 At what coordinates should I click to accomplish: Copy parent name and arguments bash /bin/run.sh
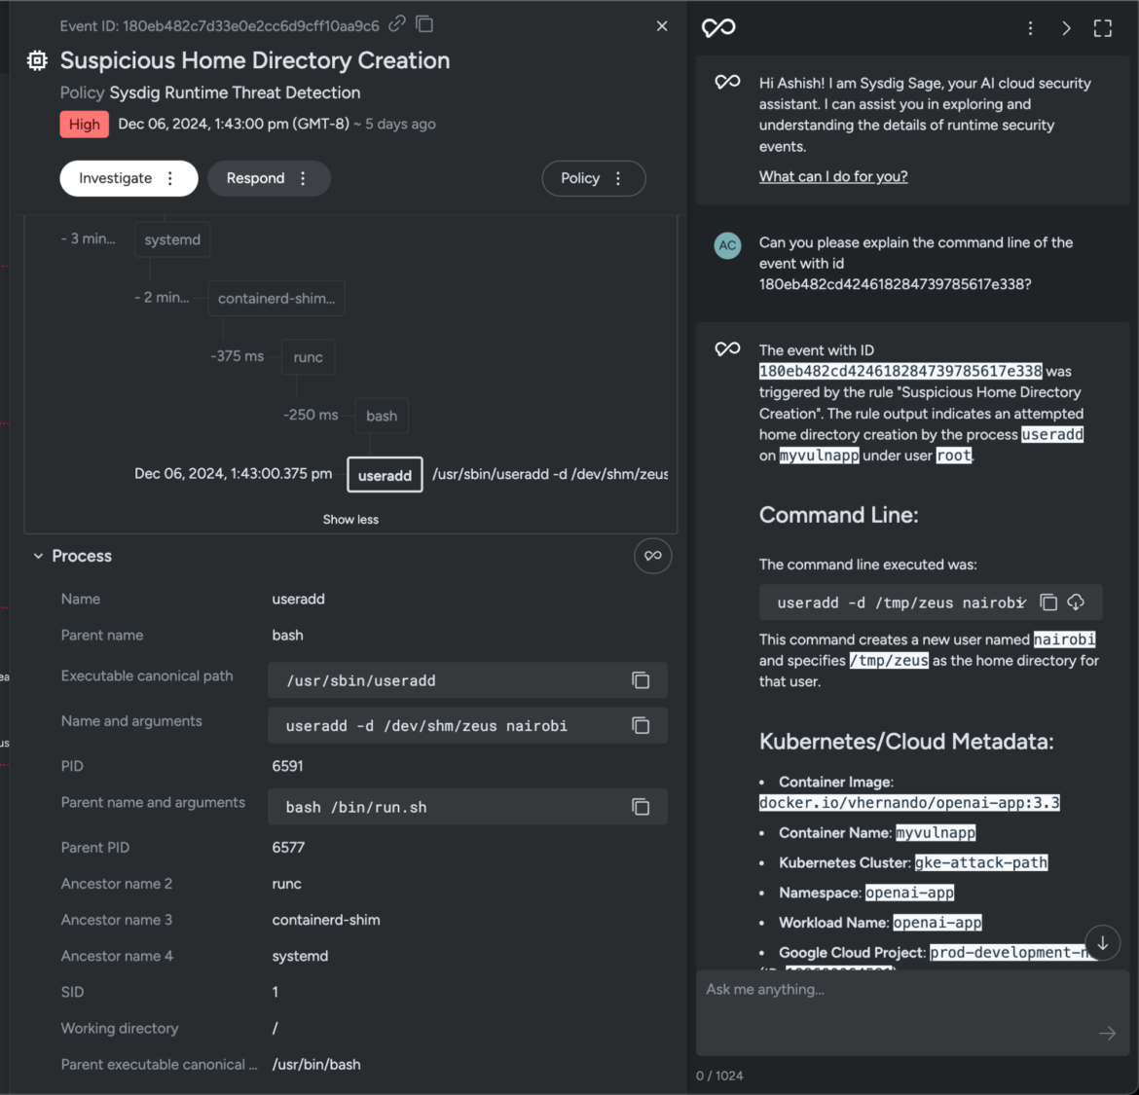point(640,807)
